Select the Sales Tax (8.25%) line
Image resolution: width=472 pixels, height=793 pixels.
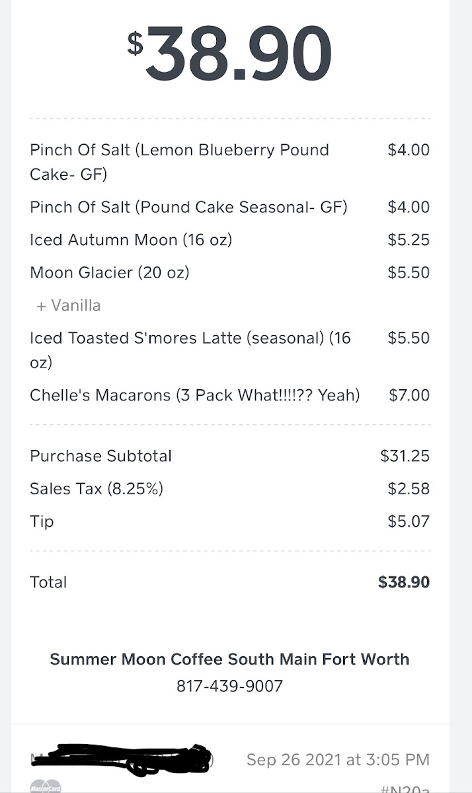(97, 488)
